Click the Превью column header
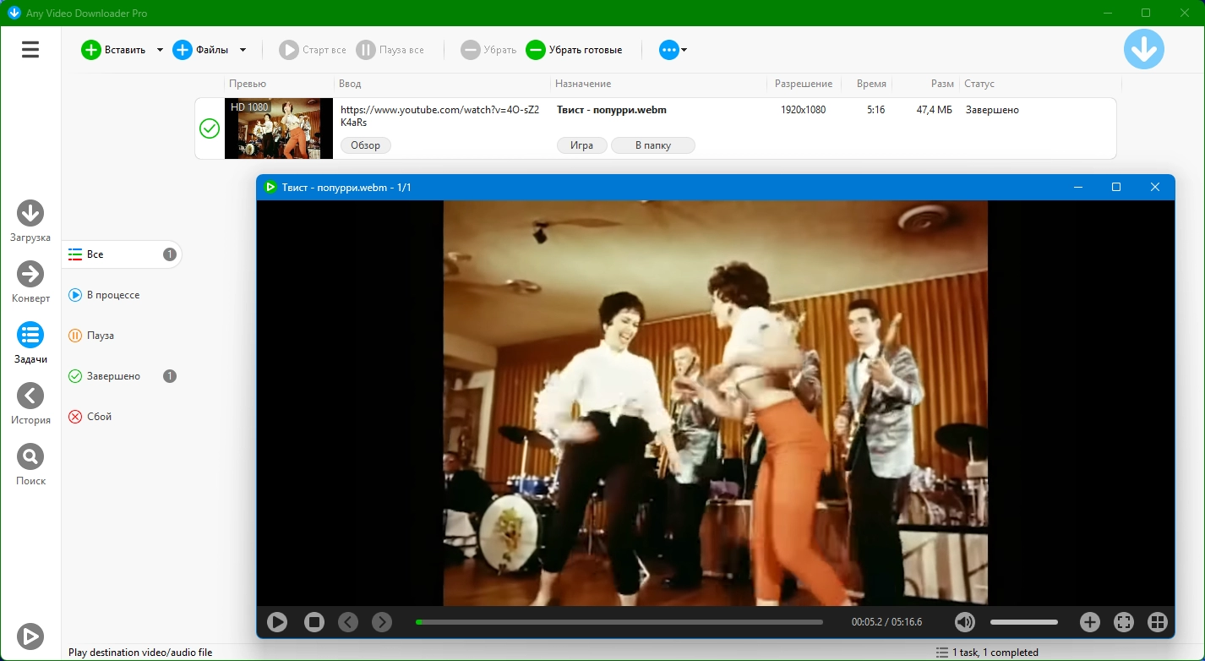The image size is (1205, 661). [248, 84]
